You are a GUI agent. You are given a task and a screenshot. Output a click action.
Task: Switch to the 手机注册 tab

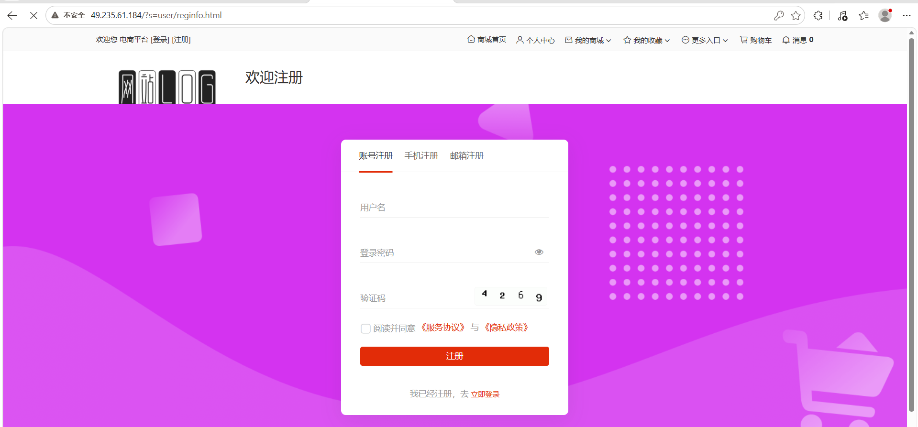421,156
